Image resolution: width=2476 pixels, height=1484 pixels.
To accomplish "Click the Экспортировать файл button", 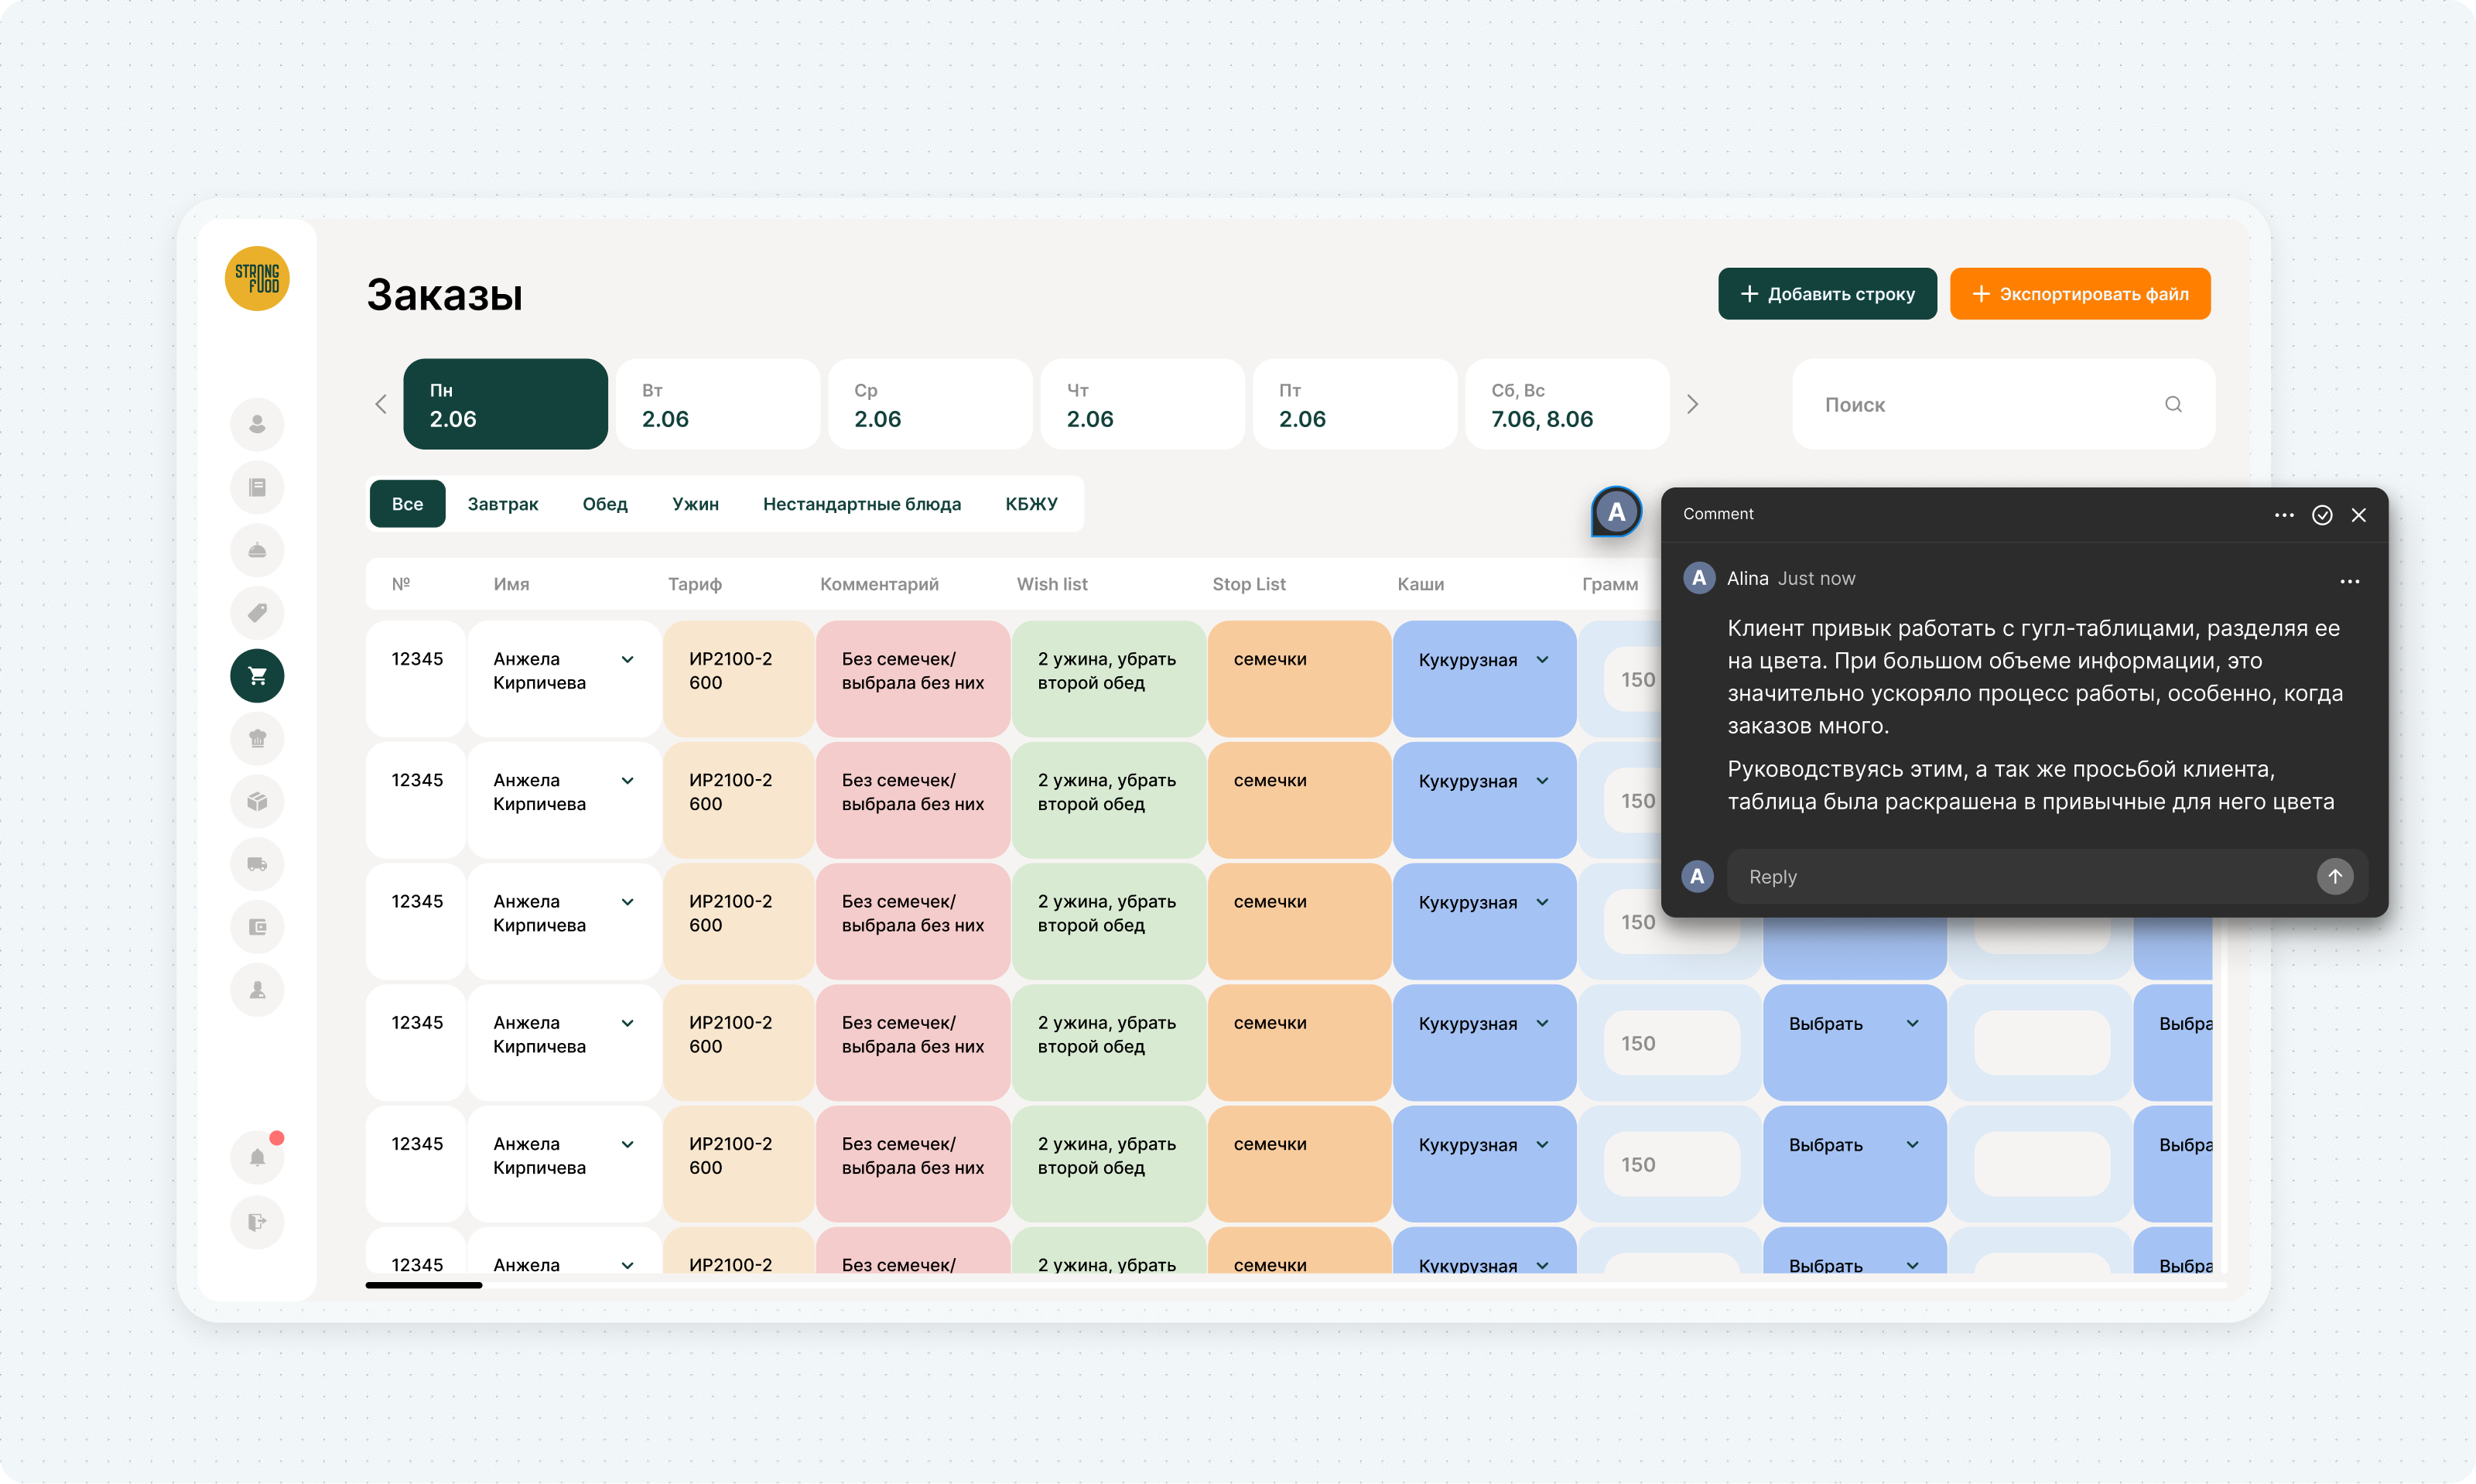I will point(2079,293).
